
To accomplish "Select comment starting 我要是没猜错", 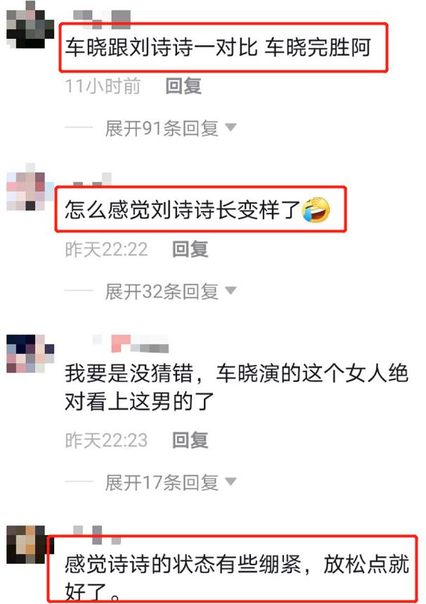I will [x=236, y=387].
